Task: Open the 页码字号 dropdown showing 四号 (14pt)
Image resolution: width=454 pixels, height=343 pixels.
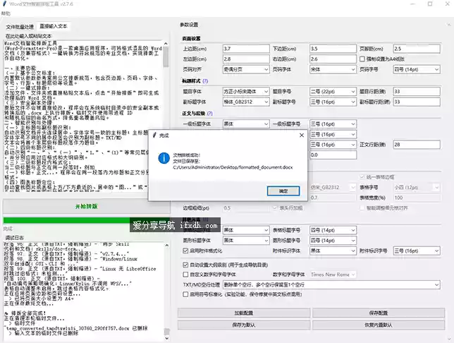Action: click(x=417, y=69)
